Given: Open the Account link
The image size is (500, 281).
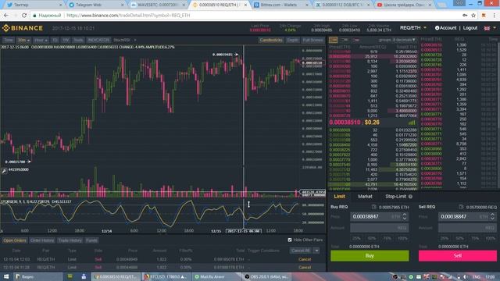Looking at the screenshot, I should point(448,28).
